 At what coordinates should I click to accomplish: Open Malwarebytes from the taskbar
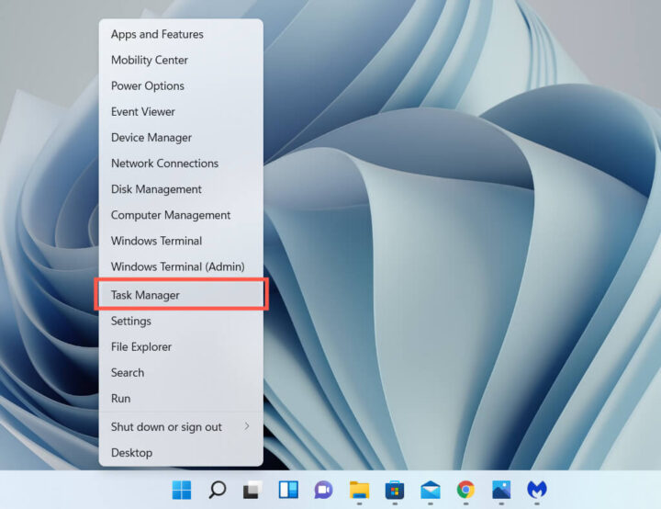point(537,490)
